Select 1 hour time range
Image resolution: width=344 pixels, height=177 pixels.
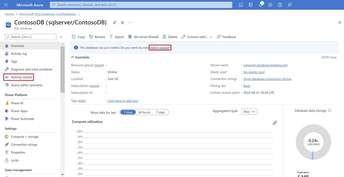tap(128, 112)
